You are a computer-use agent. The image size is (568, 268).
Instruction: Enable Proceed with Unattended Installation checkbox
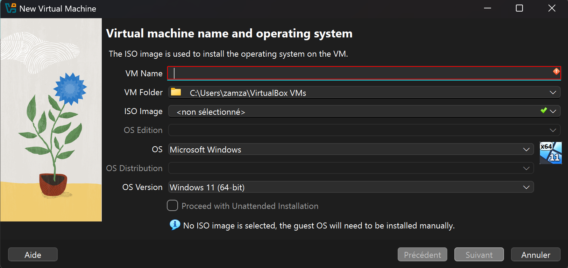(x=172, y=205)
